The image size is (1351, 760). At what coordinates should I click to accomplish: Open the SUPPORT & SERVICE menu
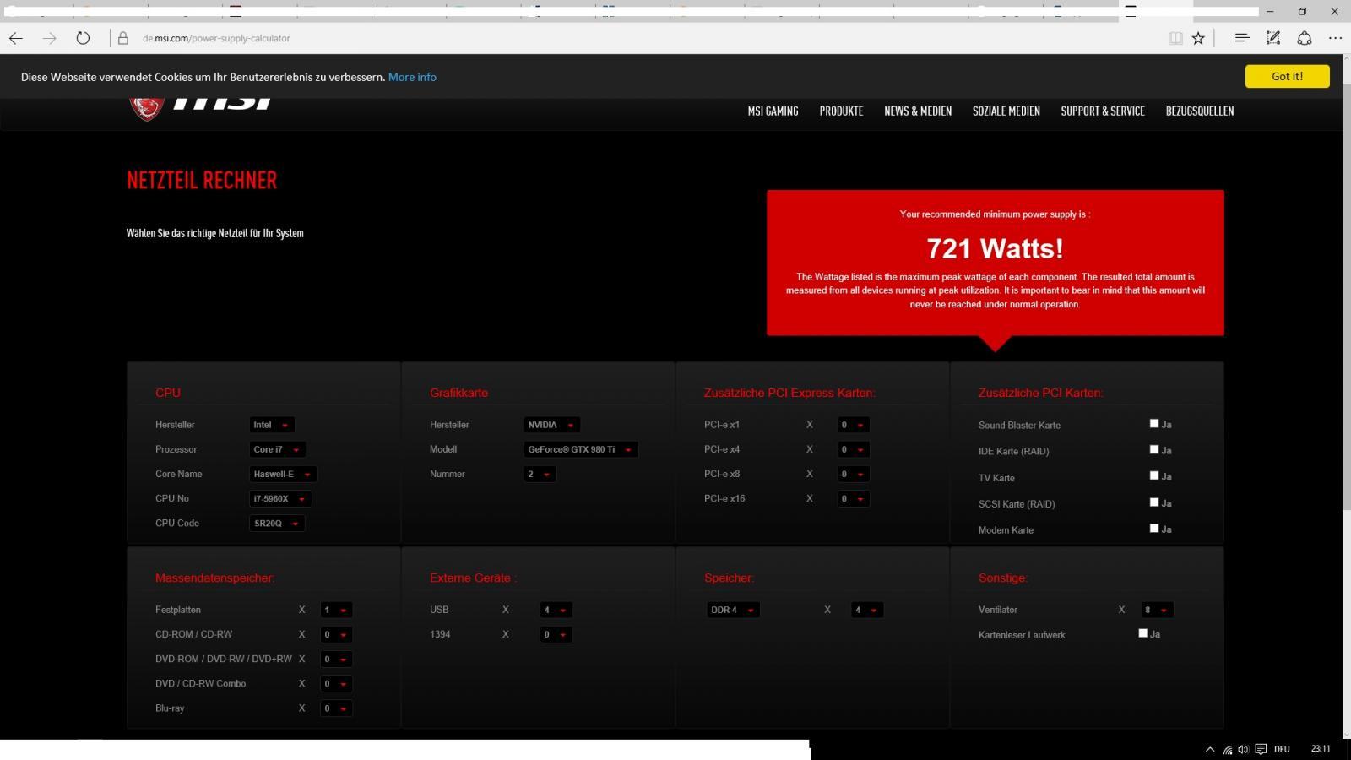(1103, 111)
